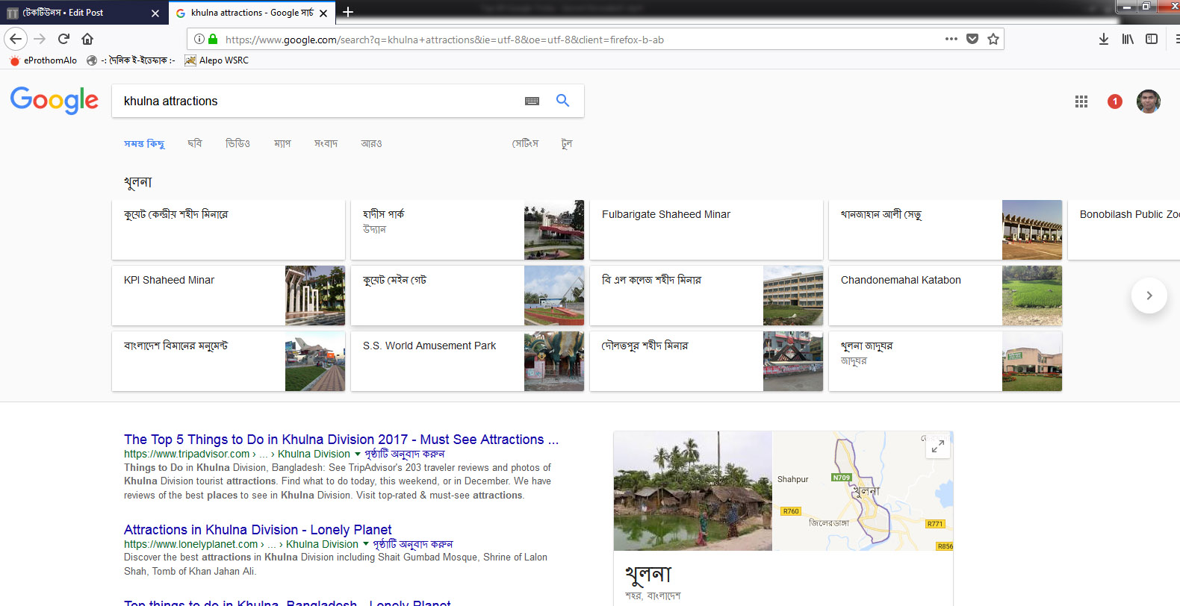
Task: Open the Google account profile picture
Action: click(1149, 101)
